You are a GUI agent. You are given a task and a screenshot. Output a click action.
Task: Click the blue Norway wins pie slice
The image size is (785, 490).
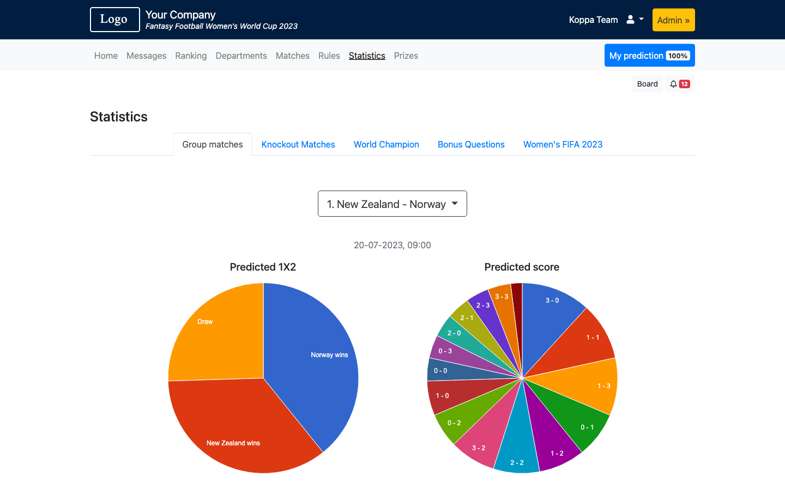click(x=316, y=359)
